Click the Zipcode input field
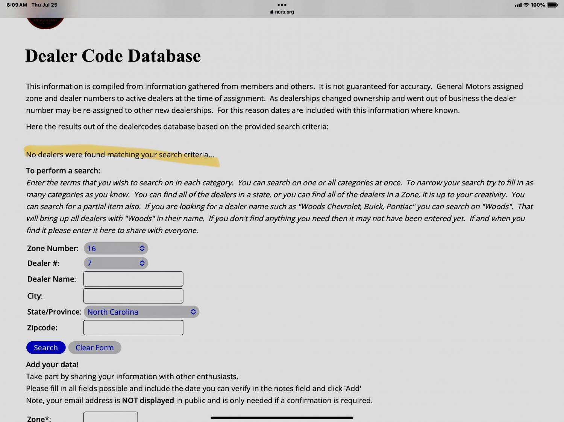The image size is (564, 422). (133, 327)
